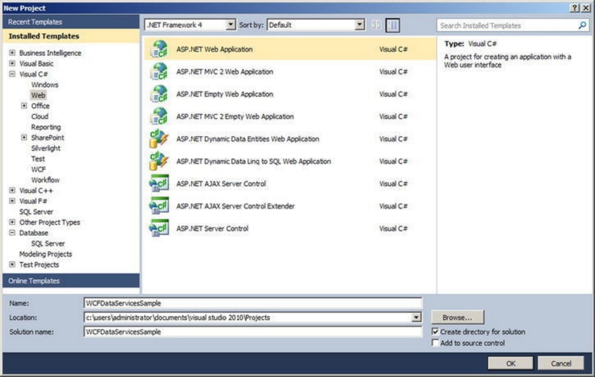
Task: Select the Dynamic Data Linq to SQL icon
Action: coord(159,161)
